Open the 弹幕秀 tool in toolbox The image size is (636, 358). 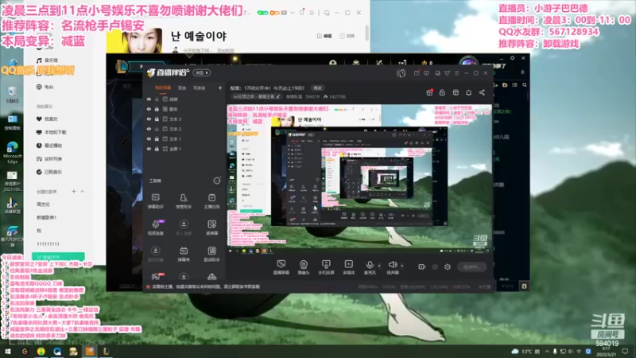click(x=184, y=254)
